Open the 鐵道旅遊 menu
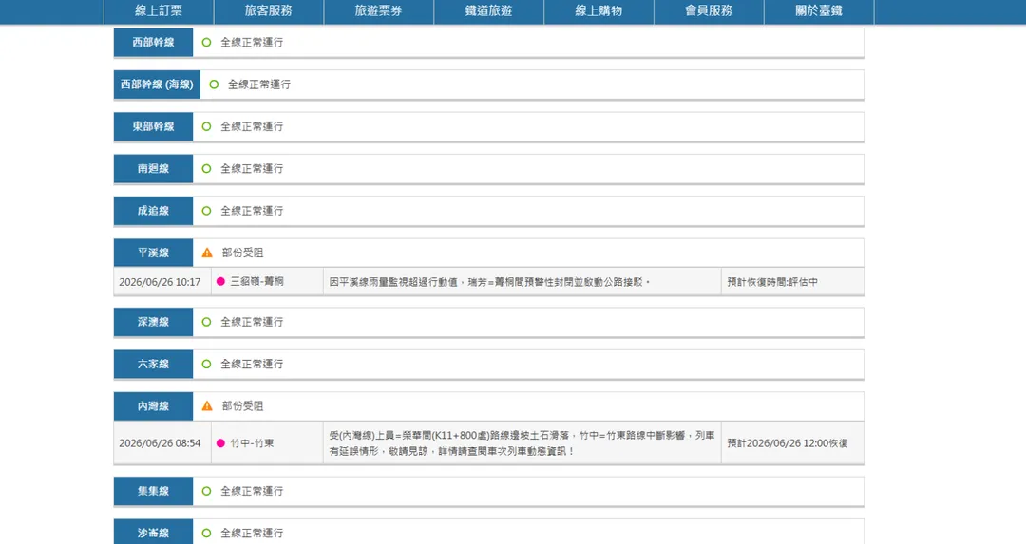1026x544 pixels. [x=489, y=11]
